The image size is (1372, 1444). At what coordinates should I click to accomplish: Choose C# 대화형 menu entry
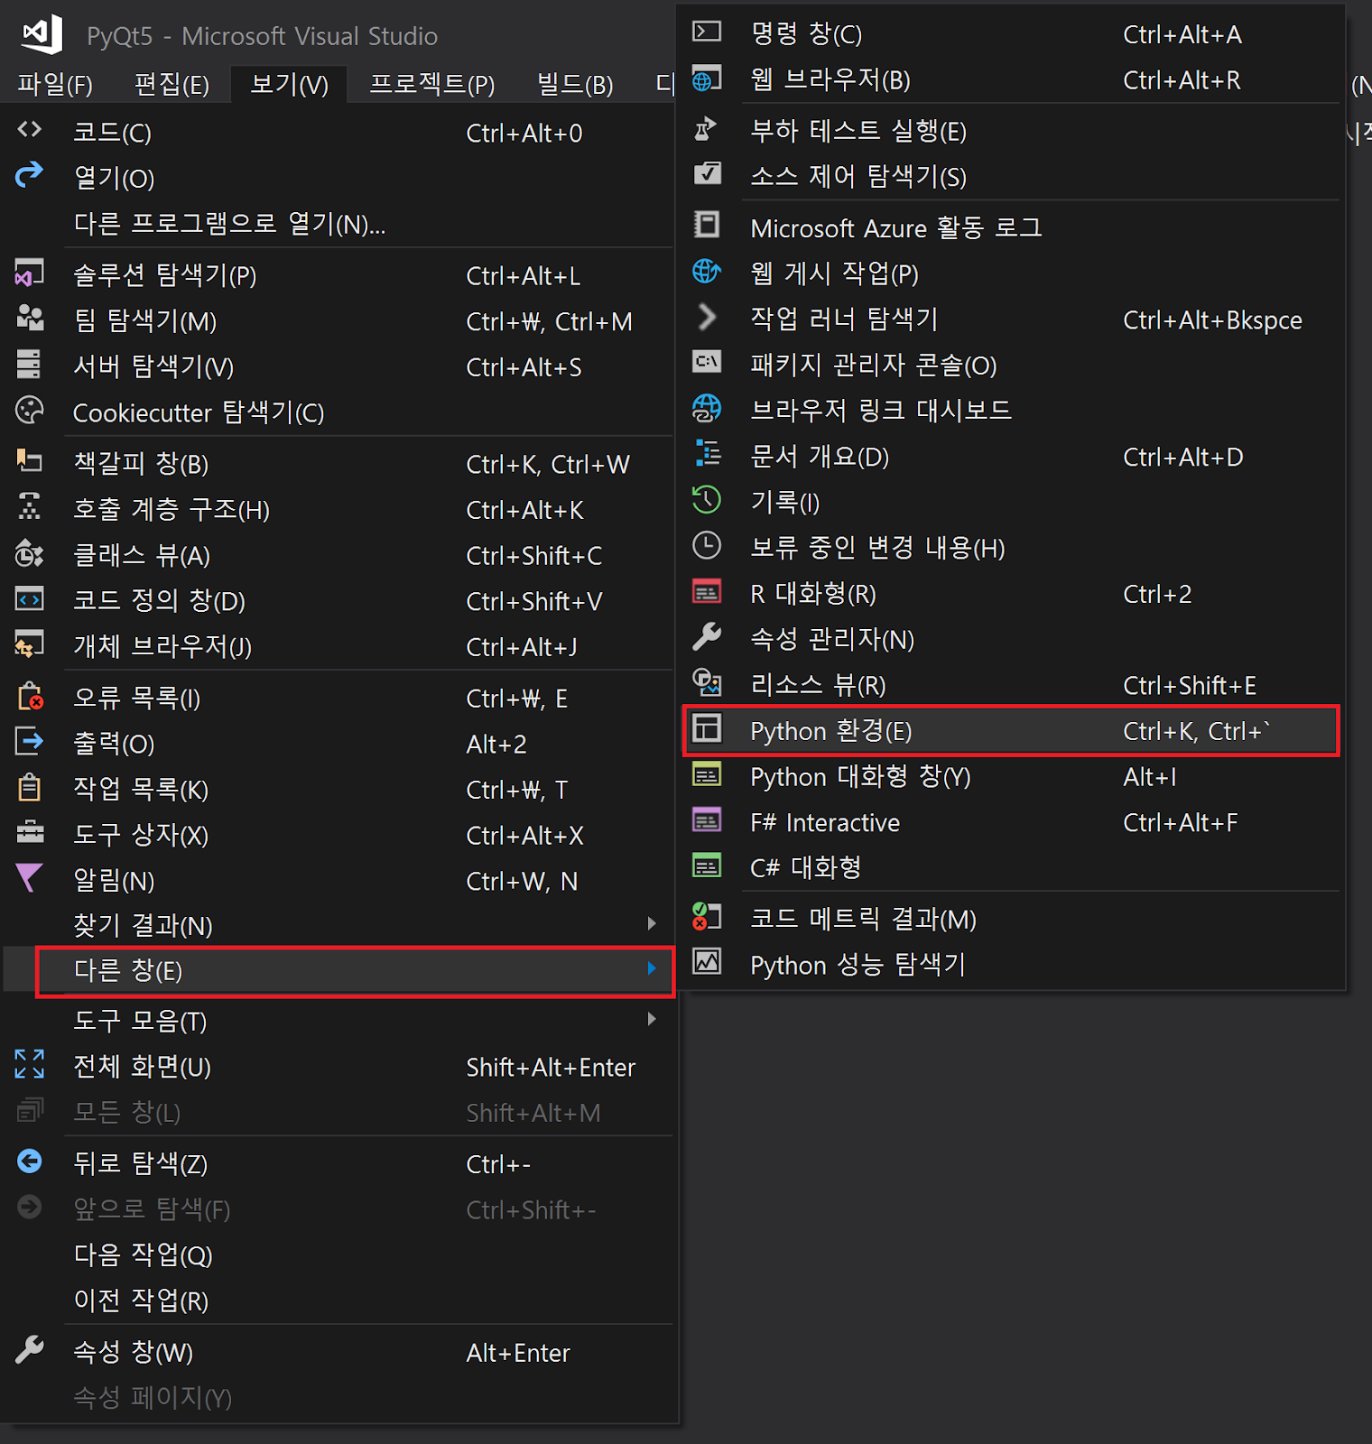tap(1011, 868)
